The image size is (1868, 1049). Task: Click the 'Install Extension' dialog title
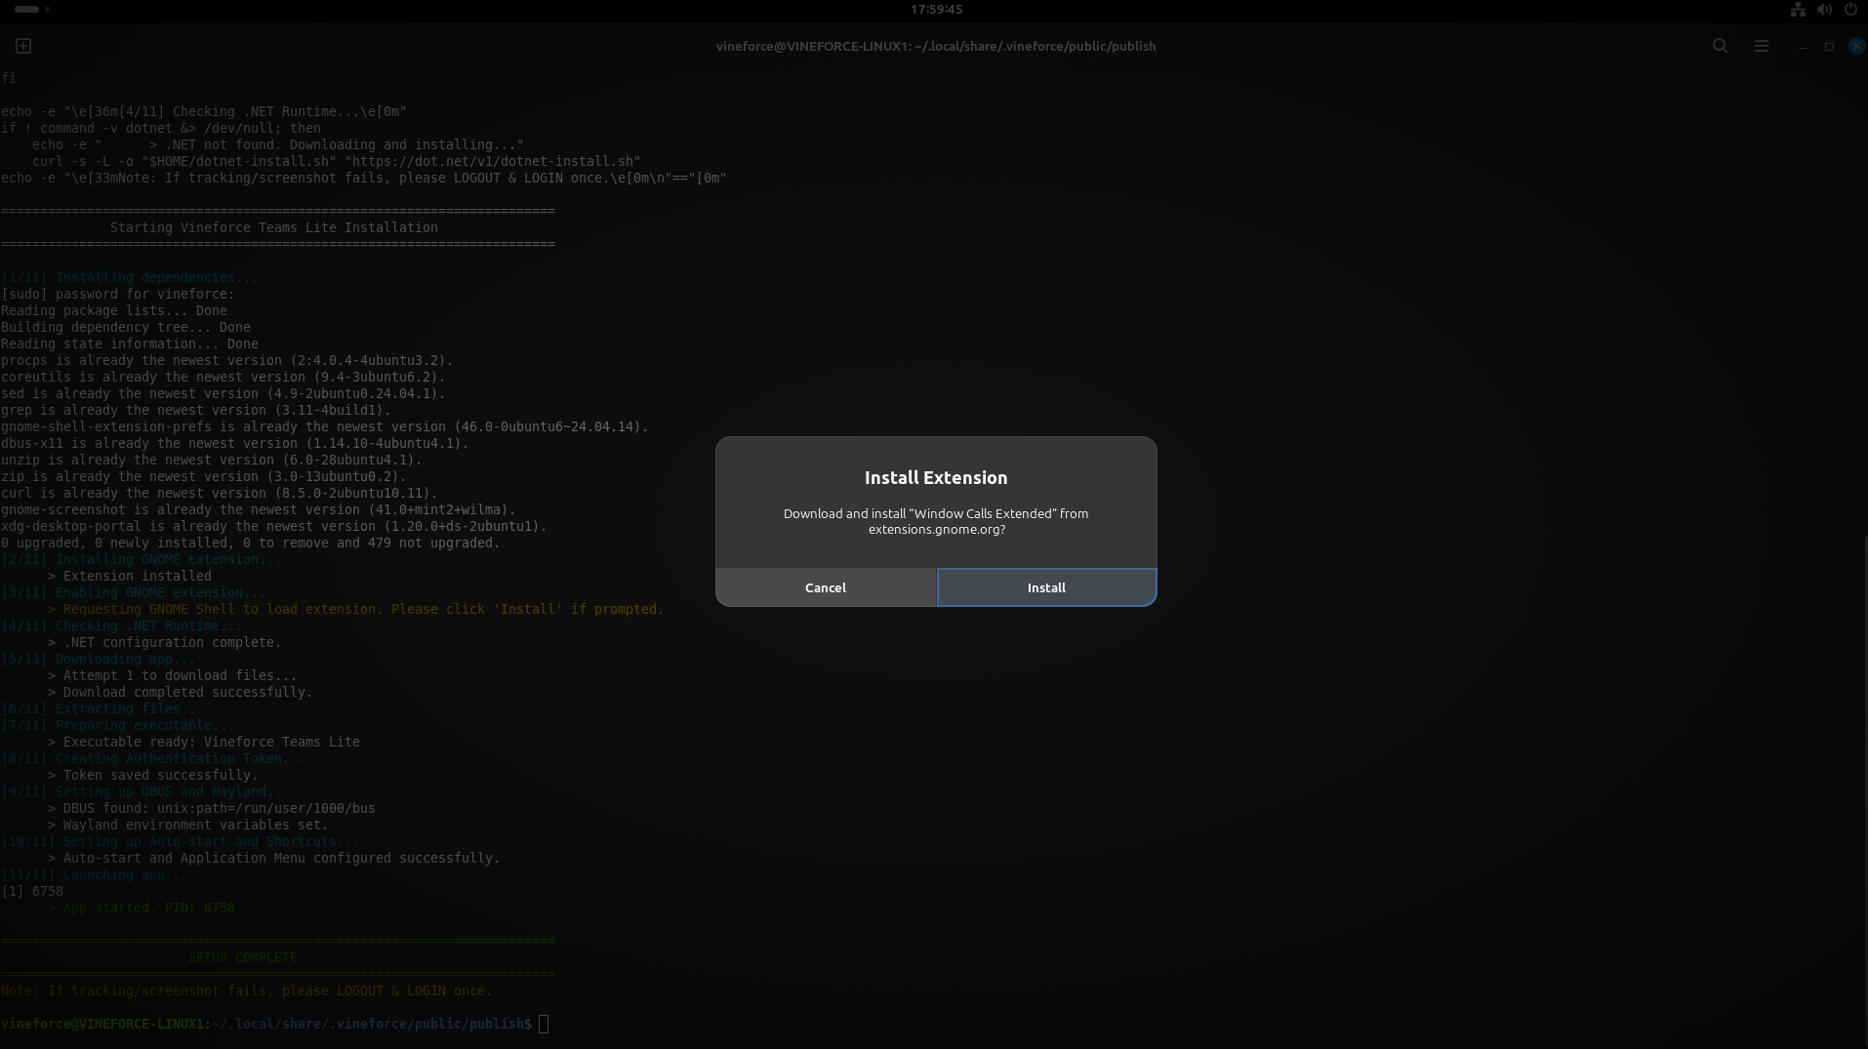[936, 477]
